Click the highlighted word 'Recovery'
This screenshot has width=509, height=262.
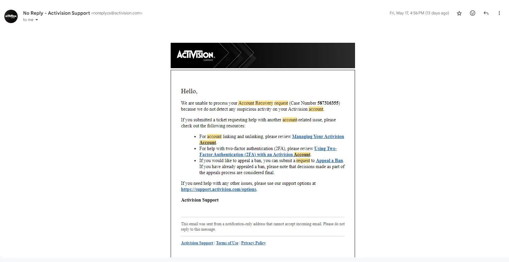point(264,103)
